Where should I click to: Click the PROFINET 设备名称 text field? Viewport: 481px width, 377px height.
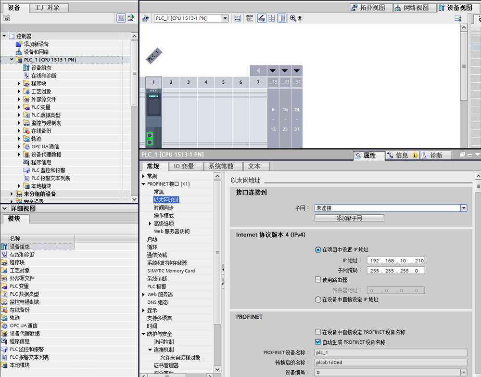pos(390,352)
